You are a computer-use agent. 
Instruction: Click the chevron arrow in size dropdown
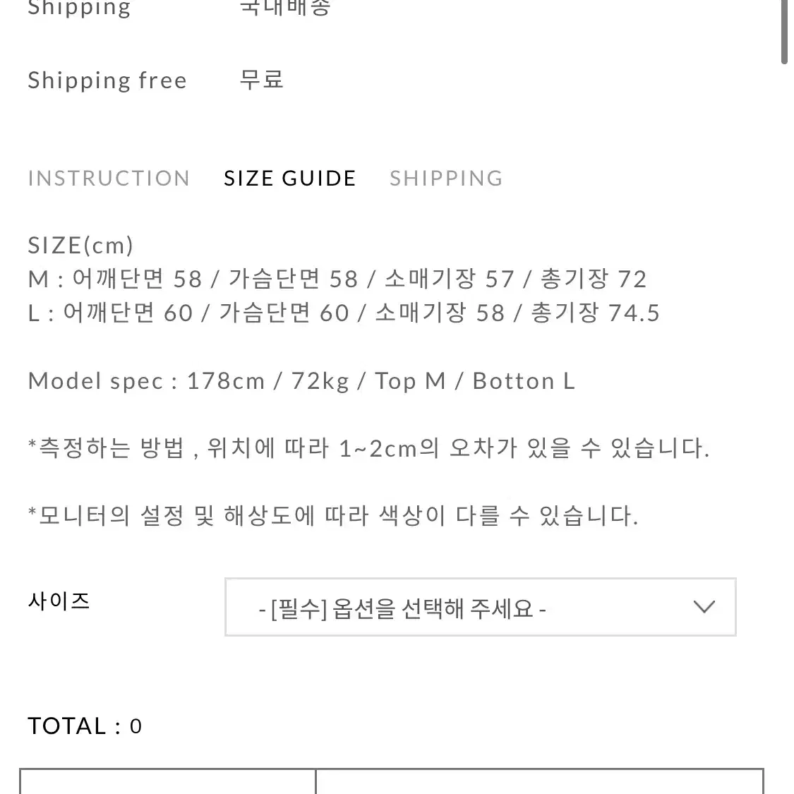[x=704, y=607]
